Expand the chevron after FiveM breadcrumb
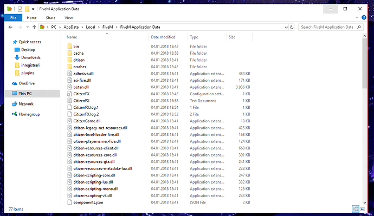The height and width of the screenshot is (216, 374). point(117,27)
